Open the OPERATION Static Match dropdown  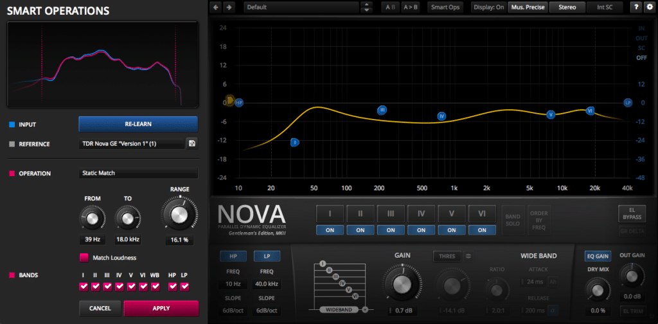(x=138, y=173)
